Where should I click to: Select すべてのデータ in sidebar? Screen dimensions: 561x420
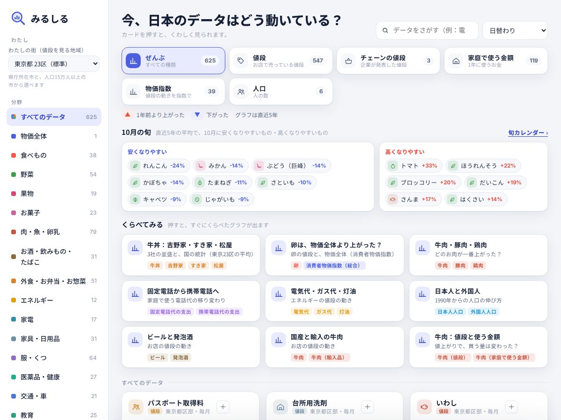point(54,117)
